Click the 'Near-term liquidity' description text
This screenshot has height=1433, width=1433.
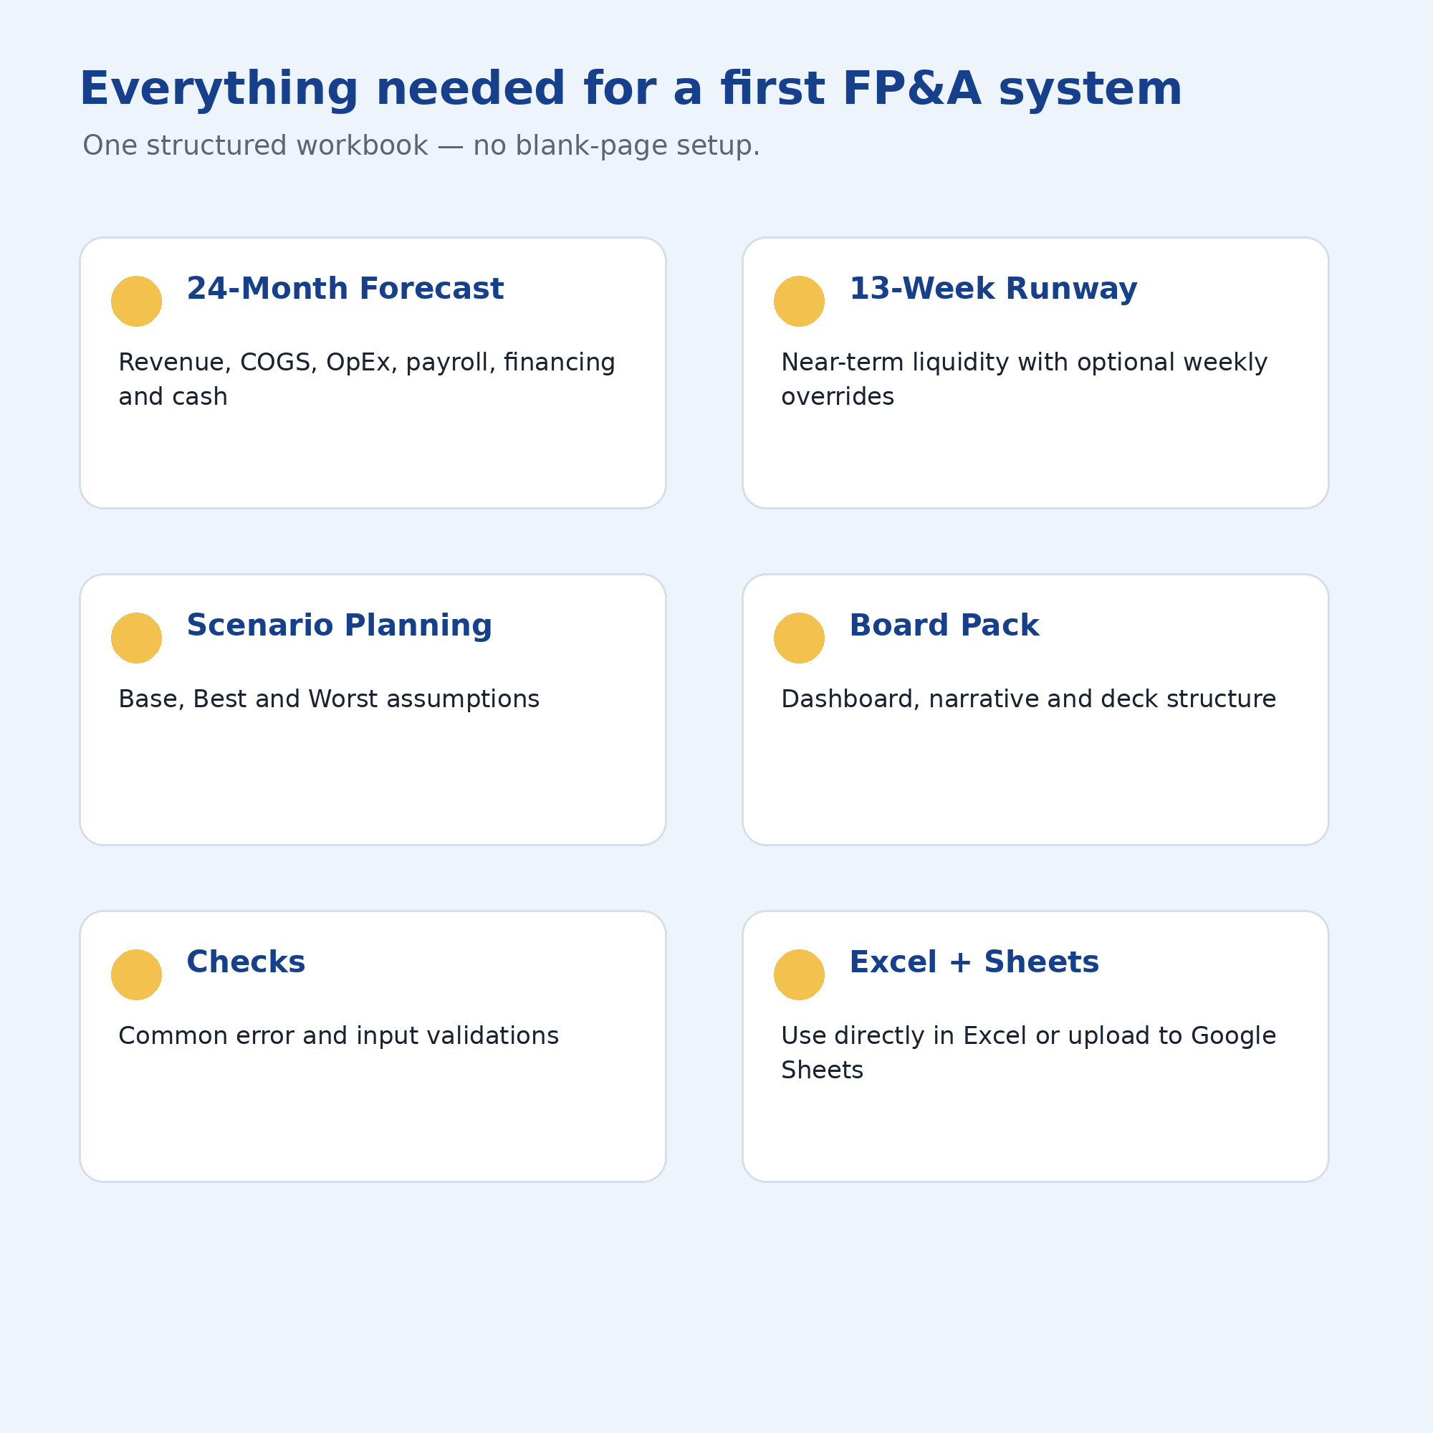pyautogui.click(x=1025, y=379)
